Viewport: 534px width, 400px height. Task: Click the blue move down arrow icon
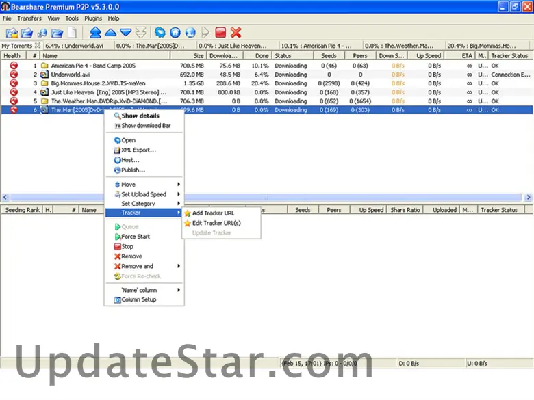(126, 33)
